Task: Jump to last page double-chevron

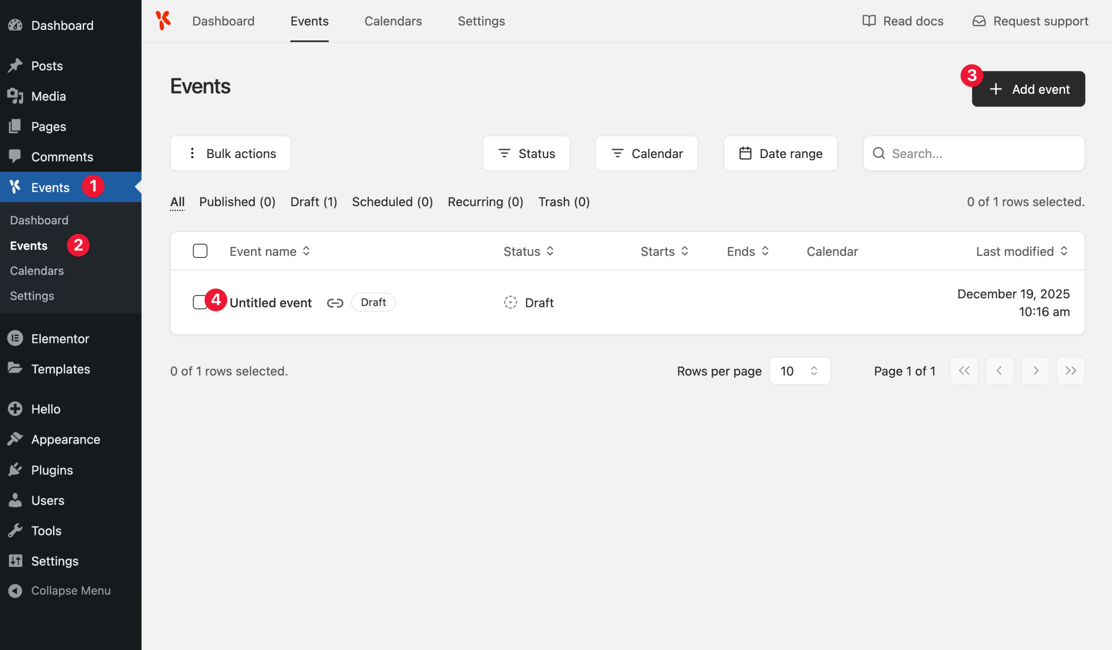Action: 1071,371
